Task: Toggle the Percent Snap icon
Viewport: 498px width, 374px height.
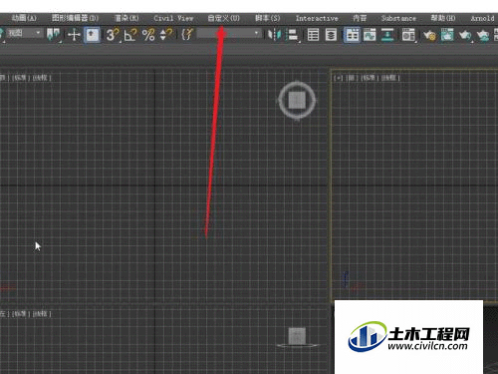Action: (x=148, y=35)
